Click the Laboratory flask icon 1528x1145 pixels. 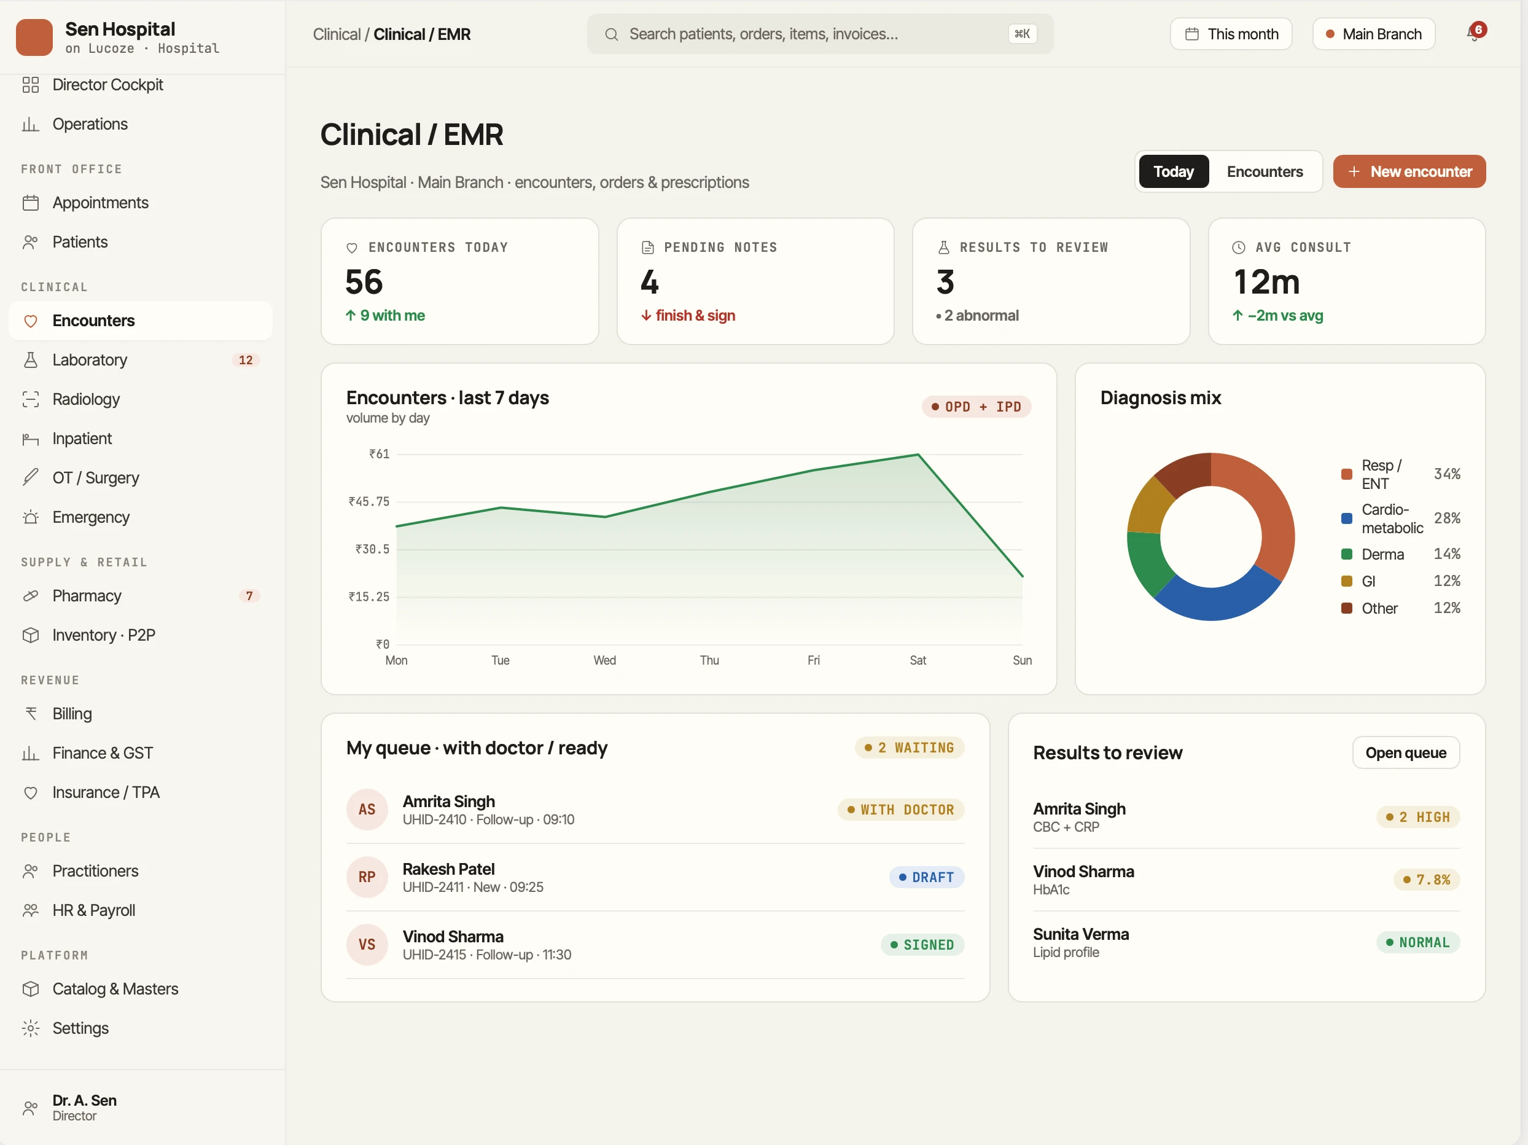(x=30, y=361)
